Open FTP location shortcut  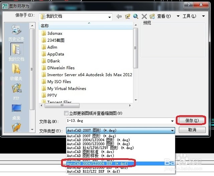coord(16,92)
